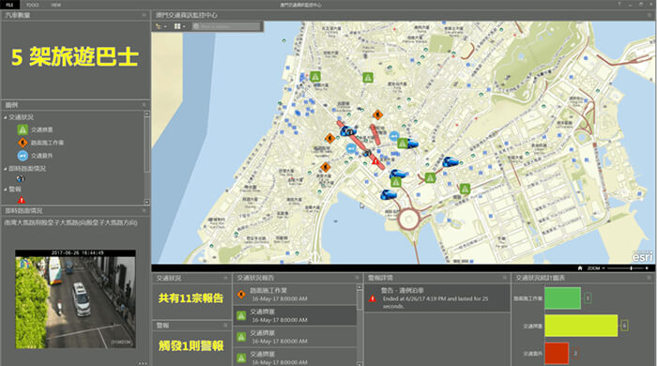Click the 觸發1則警報 alert summary text
The height and width of the screenshot is (366, 657).
pos(191,345)
